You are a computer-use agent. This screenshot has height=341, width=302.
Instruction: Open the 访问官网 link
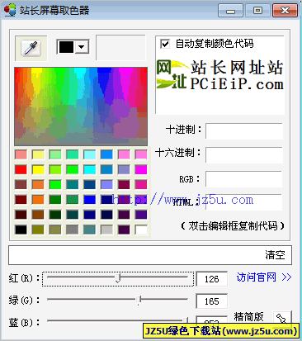[x=263, y=277]
